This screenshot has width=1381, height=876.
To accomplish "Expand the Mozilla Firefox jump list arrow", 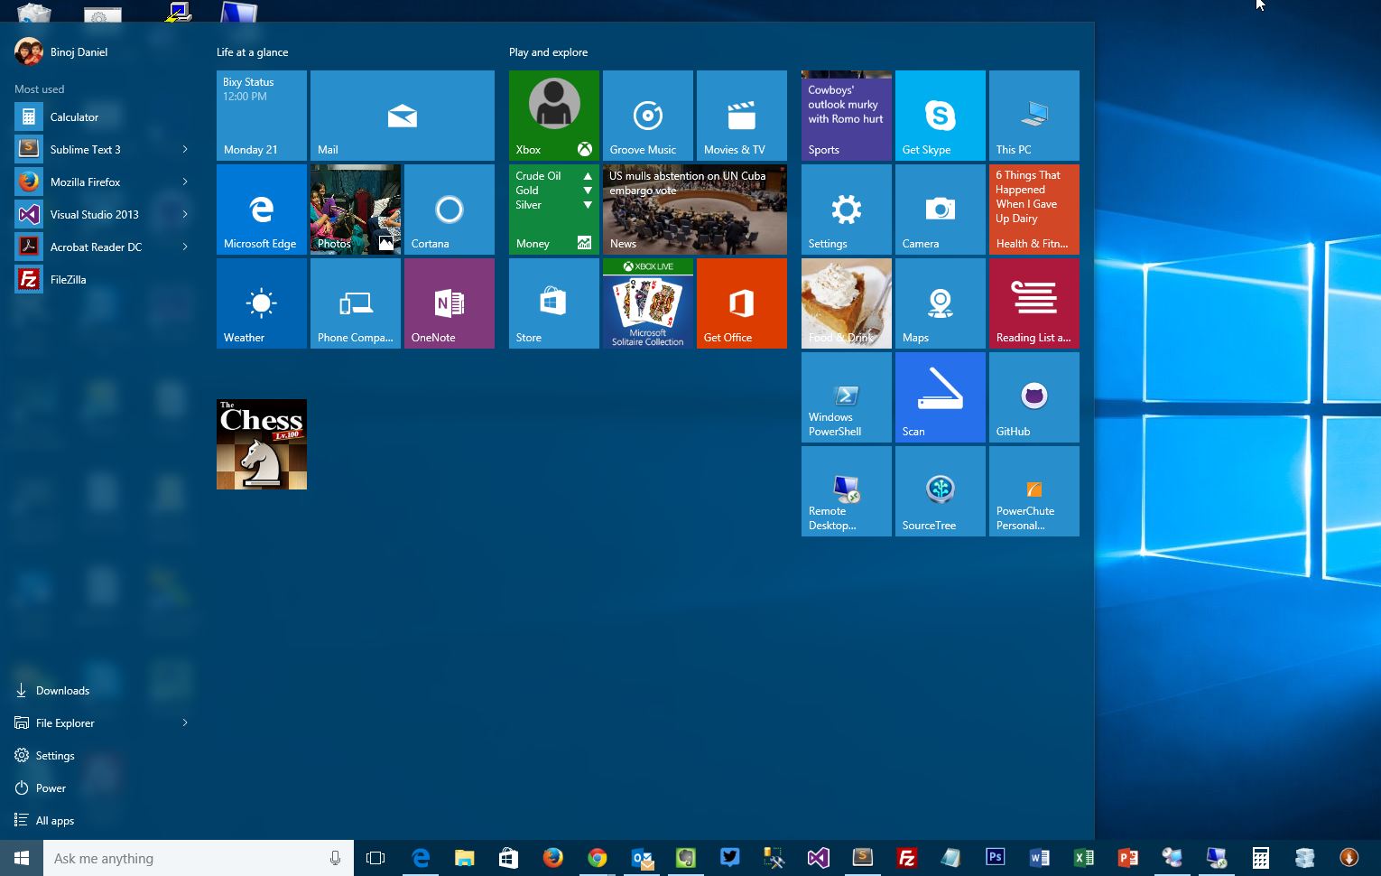I will (x=185, y=182).
